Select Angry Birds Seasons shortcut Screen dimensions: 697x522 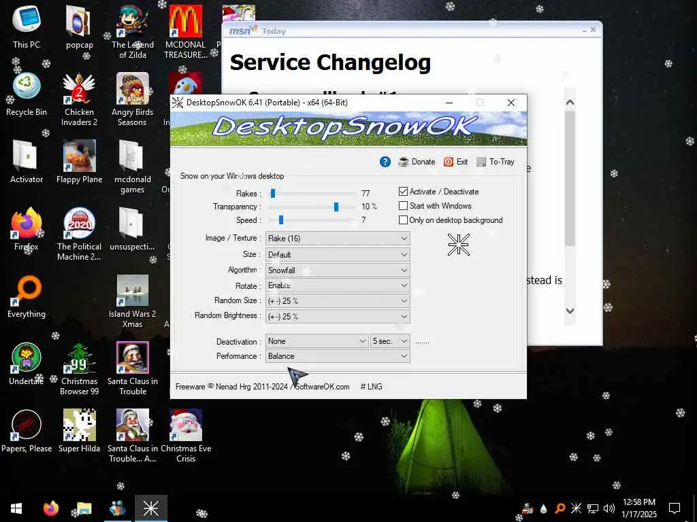(133, 99)
